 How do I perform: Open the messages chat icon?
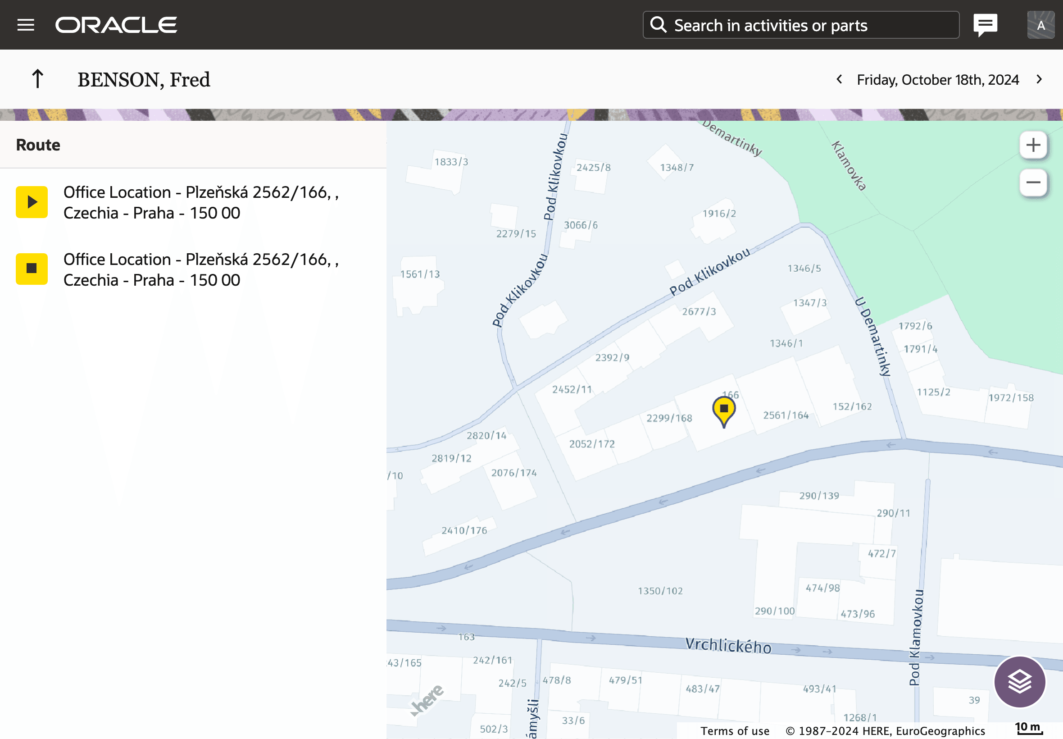click(985, 25)
